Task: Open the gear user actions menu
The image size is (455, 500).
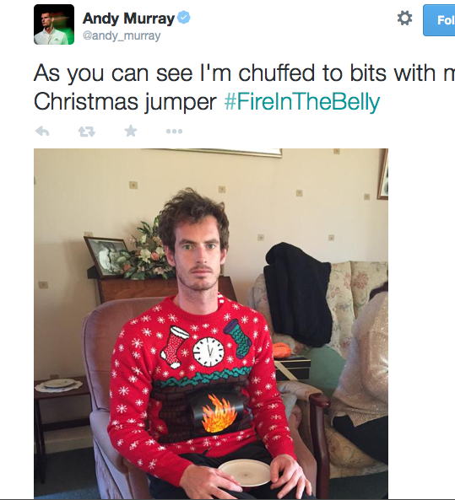Action: 404,18
